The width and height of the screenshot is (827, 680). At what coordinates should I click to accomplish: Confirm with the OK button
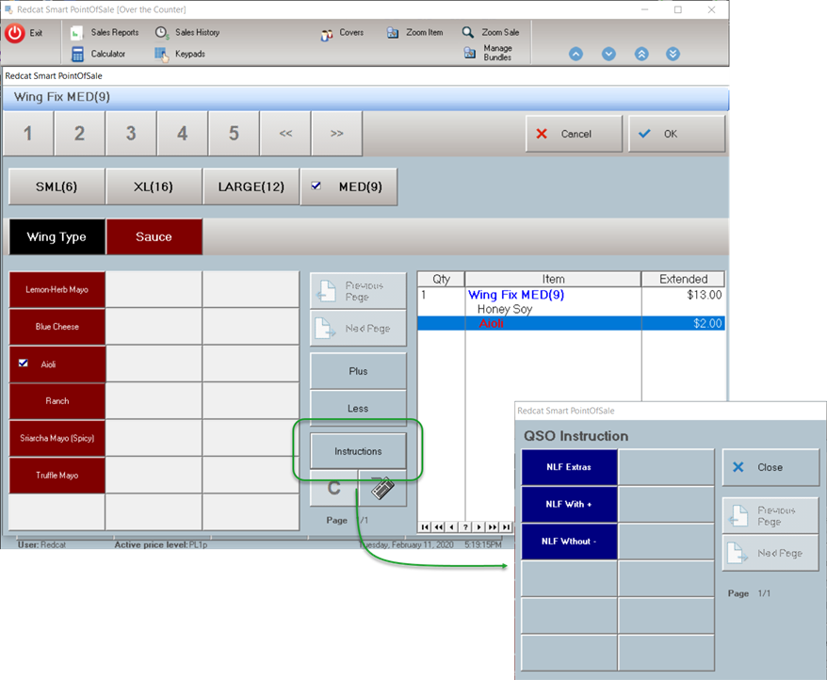(x=676, y=134)
